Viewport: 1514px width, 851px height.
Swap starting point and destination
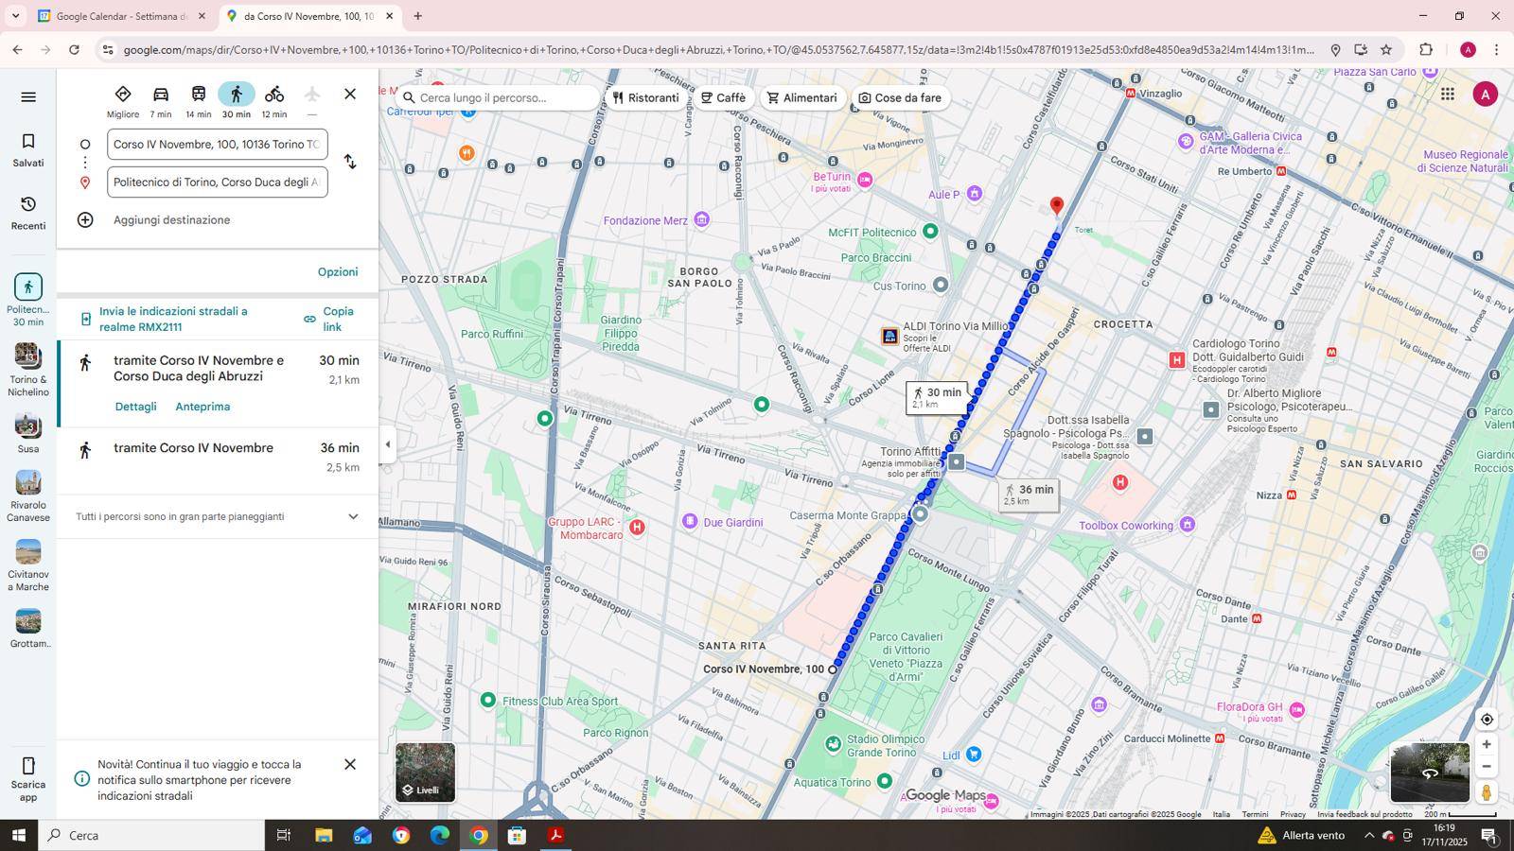(x=350, y=162)
